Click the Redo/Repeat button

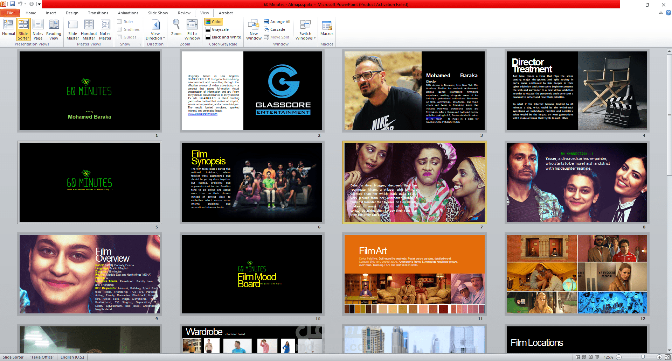click(32, 4)
